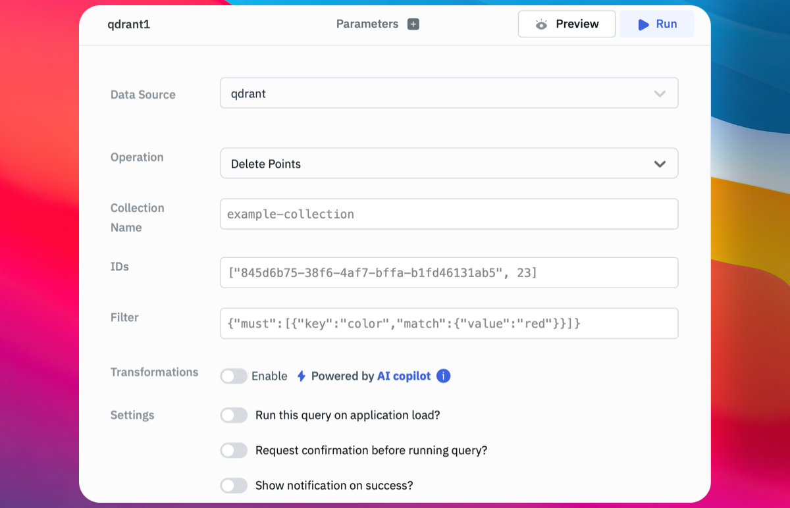Screen dimensions: 790x508
Task: Turn on Show notification on success
Action: click(x=234, y=486)
